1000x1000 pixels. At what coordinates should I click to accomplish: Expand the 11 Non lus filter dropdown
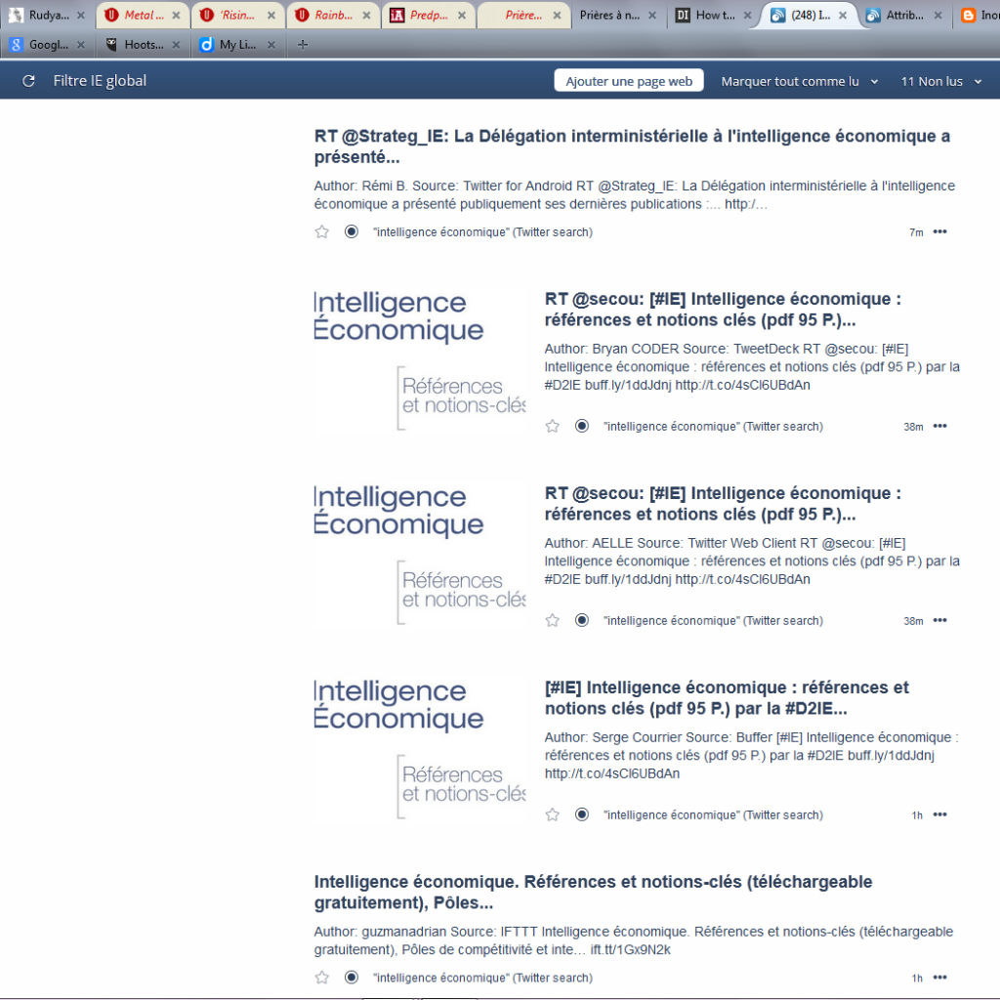tap(978, 82)
